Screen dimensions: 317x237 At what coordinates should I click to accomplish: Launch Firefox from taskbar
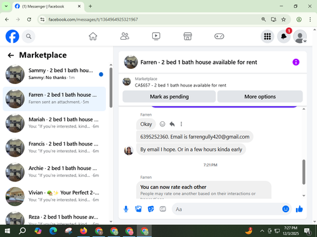(84, 231)
